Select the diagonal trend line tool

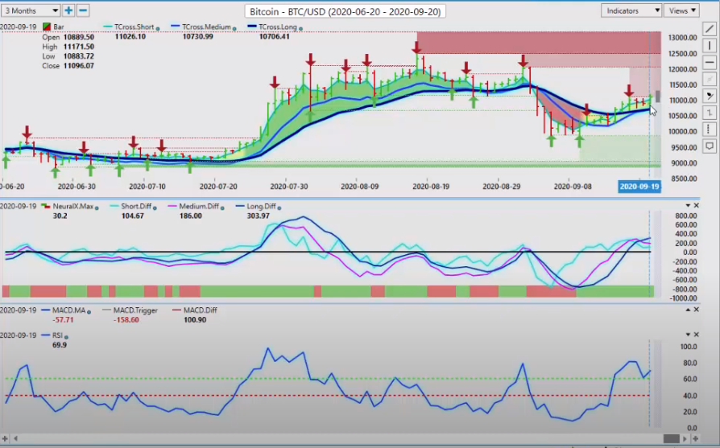tap(710, 29)
